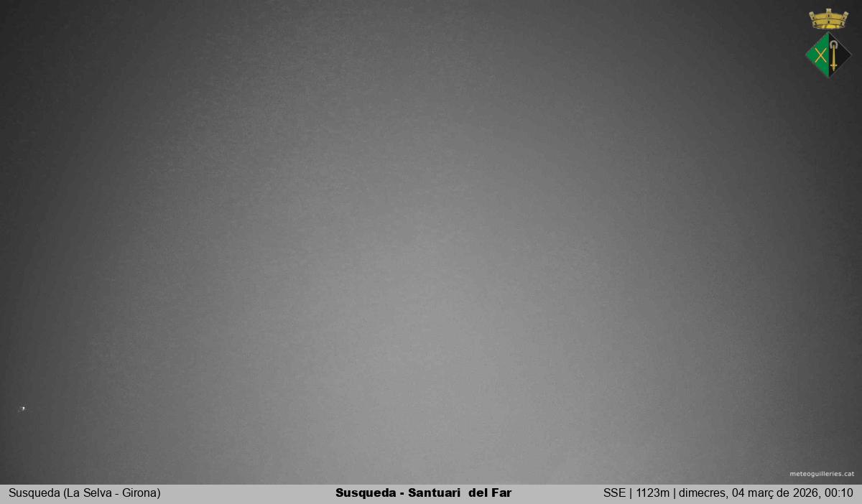
Task: Click the golden crosier staff on the shield
Action: pyautogui.click(x=833, y=60)
